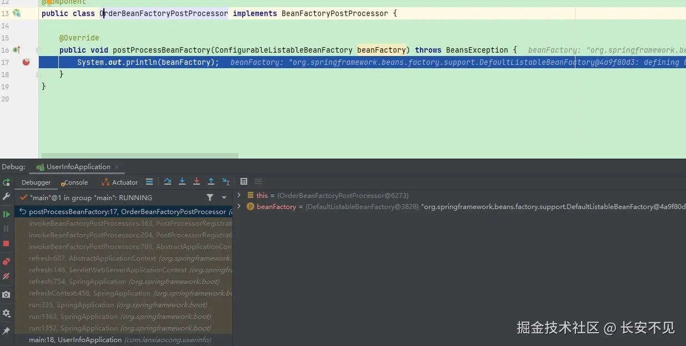Screen dimensions: 686x346
Task: Select frame postProcessBeanFactory:17
Action: [124, 212]
